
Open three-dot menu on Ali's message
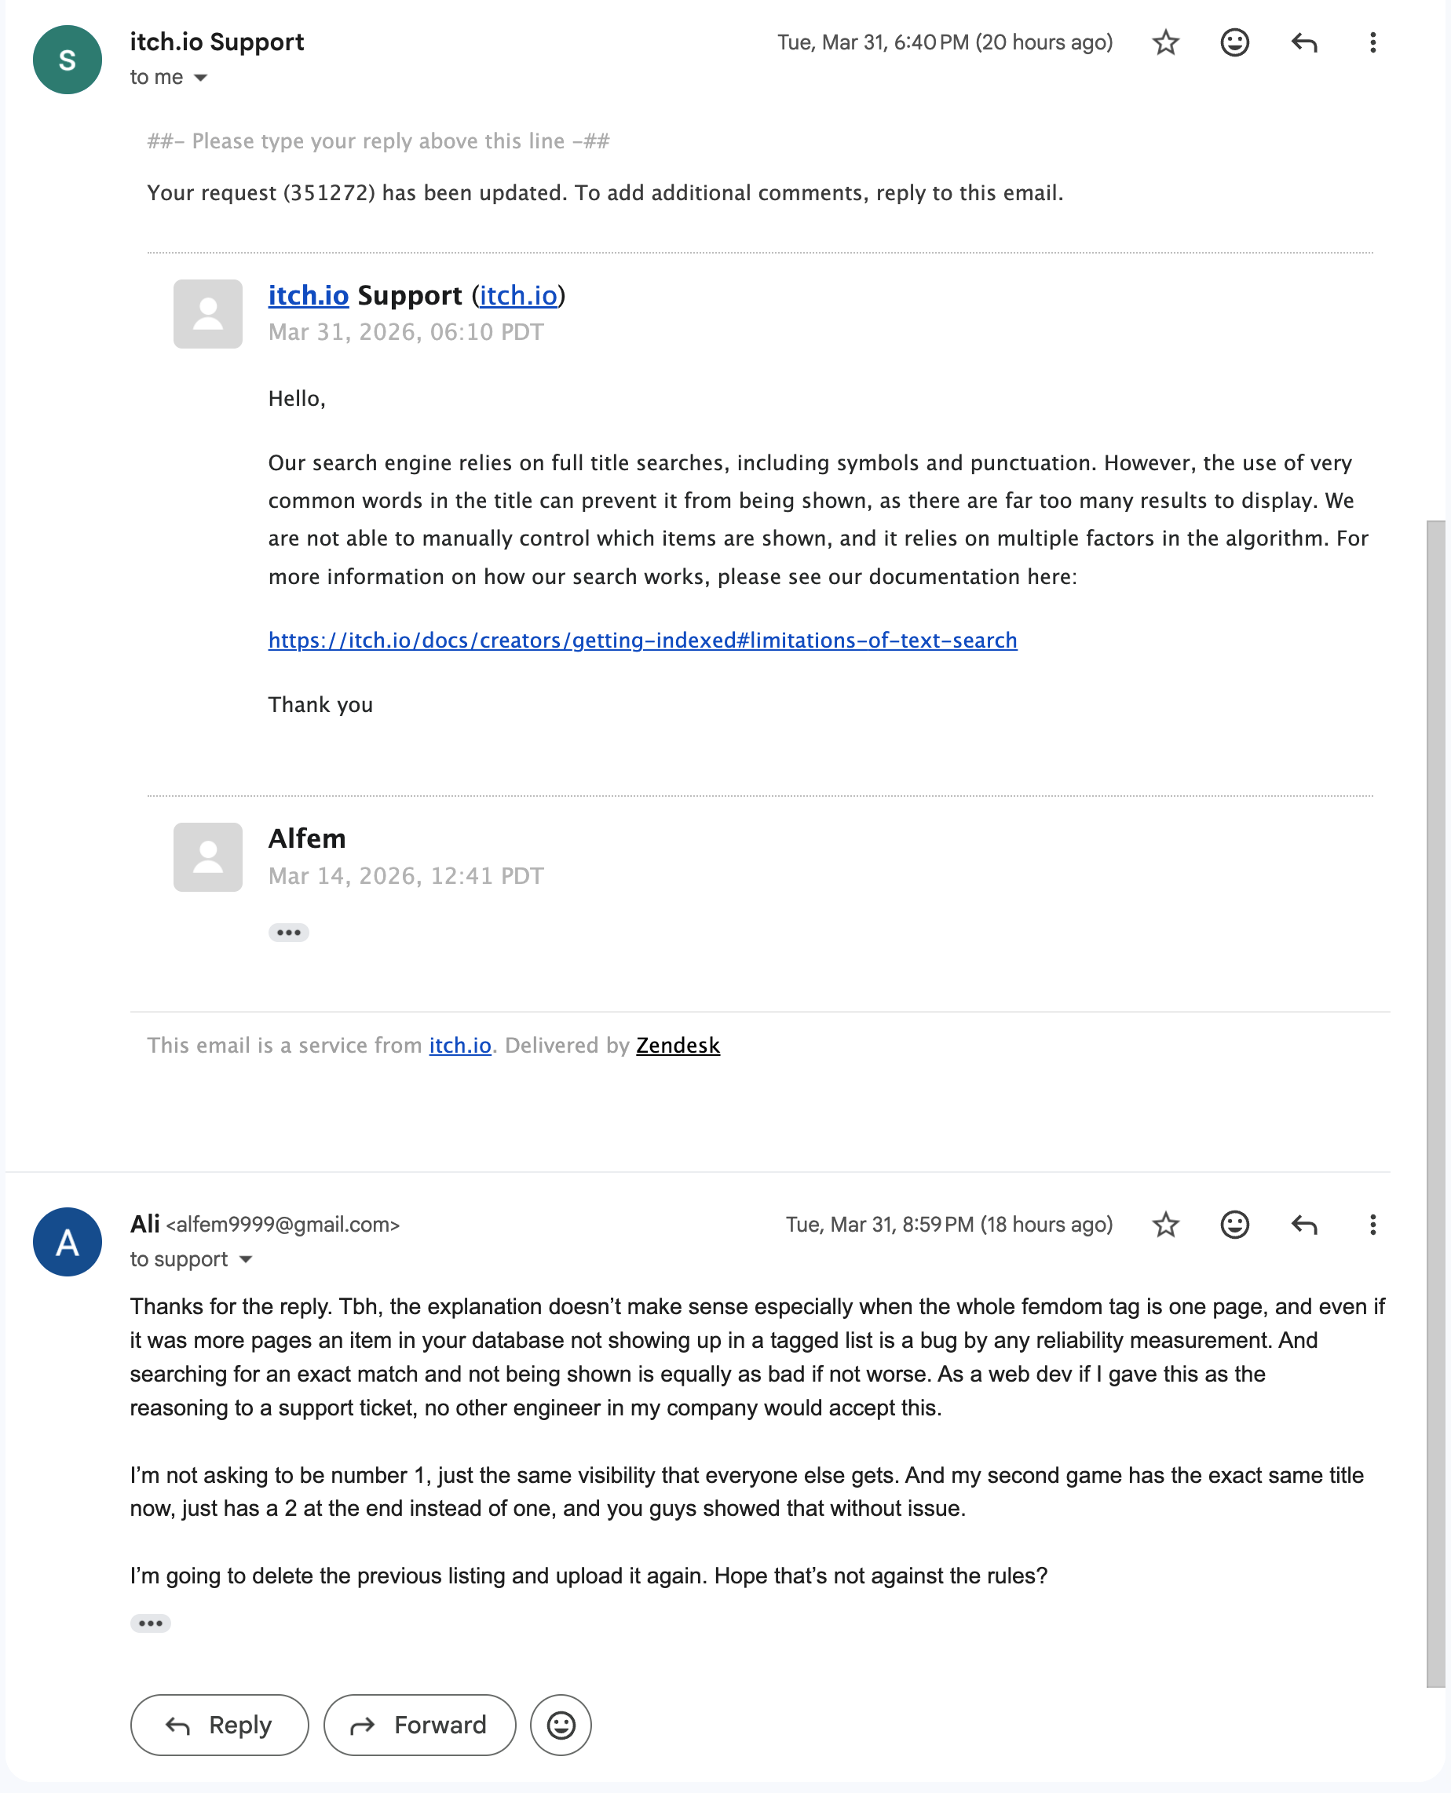point(1372,1225)
